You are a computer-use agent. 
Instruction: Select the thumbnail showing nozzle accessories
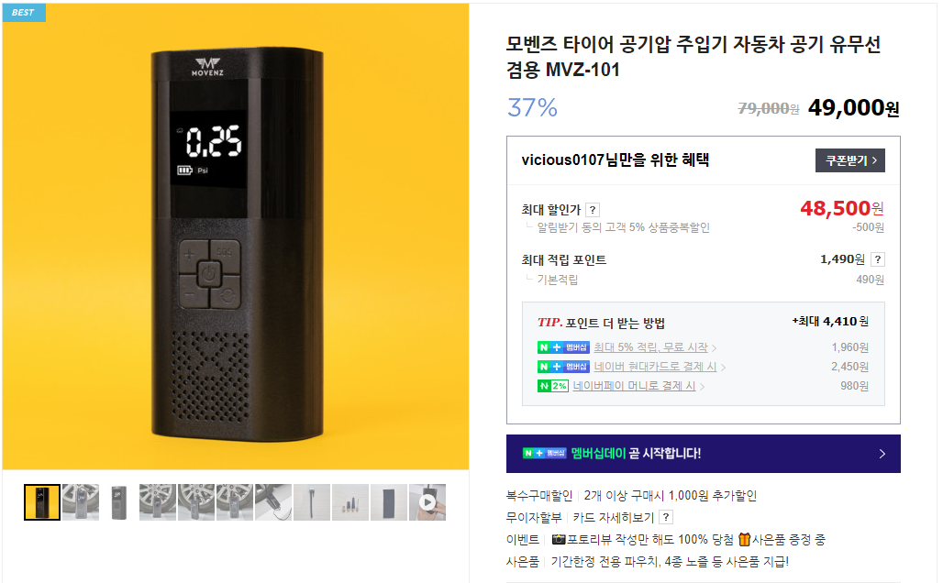click(x=350, y=501)
